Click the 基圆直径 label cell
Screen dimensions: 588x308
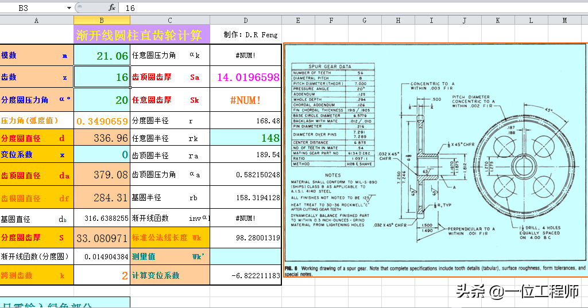(37, 218)
